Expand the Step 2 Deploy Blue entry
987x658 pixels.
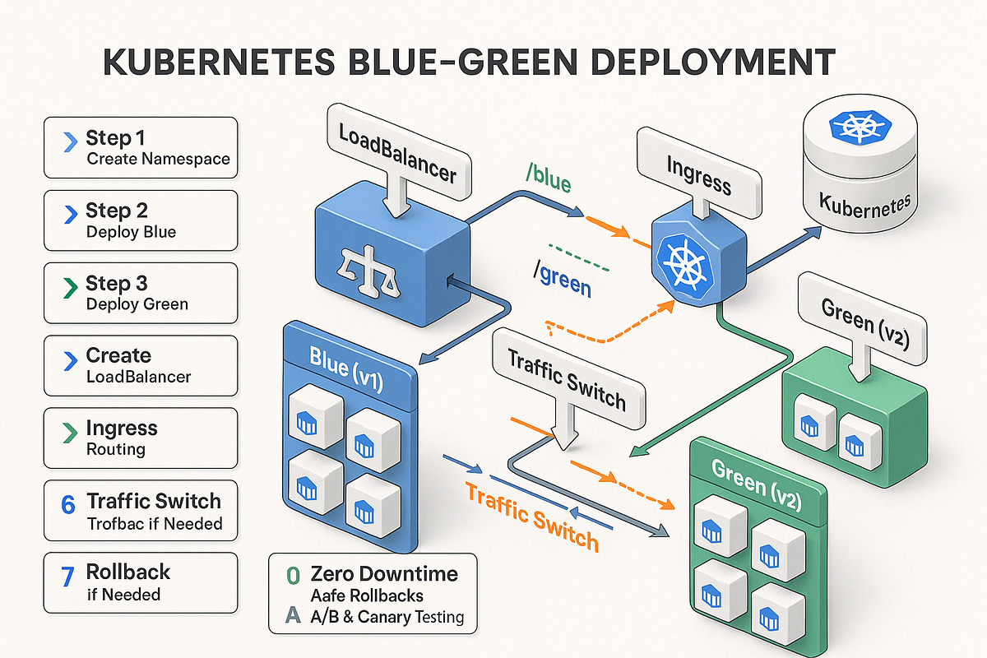(140, 220)
